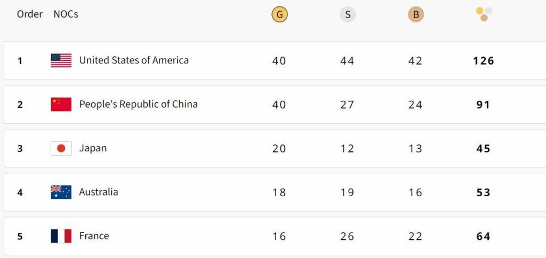Click the total medals combined icon
Viewport: 546px width, 258px height.
click(x=484, y=14)
